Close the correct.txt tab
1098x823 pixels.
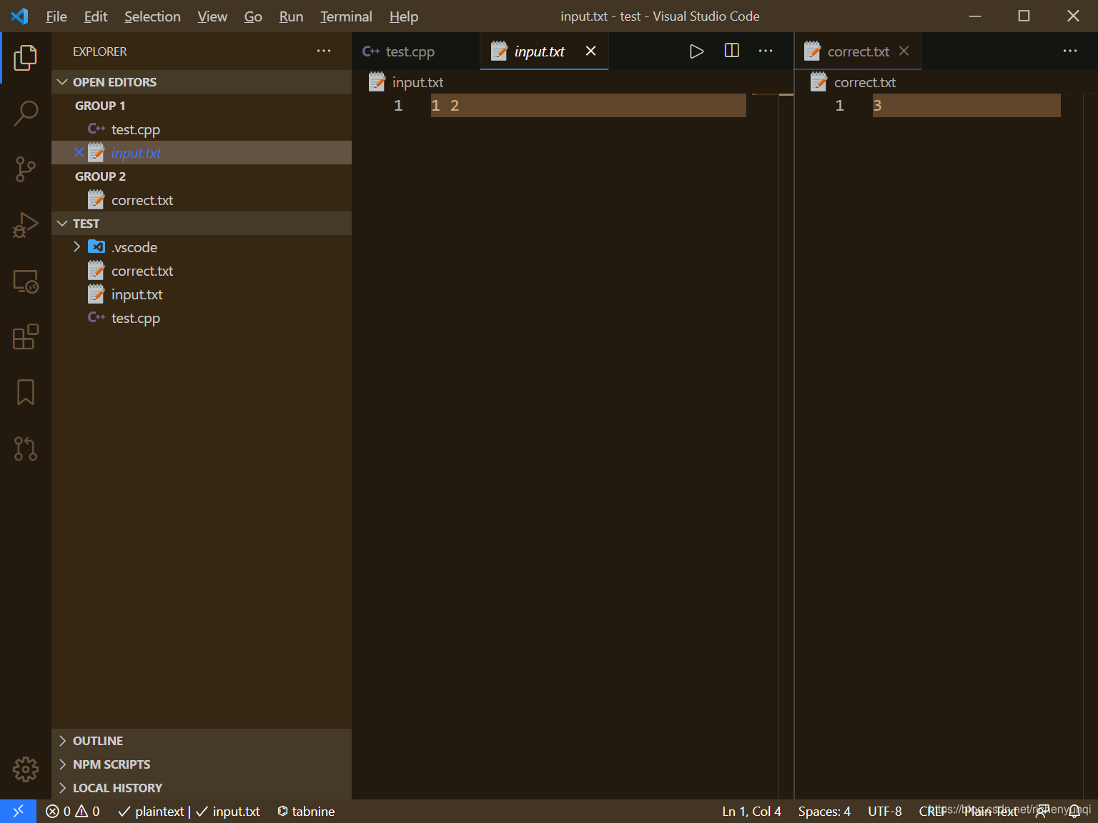904,51
